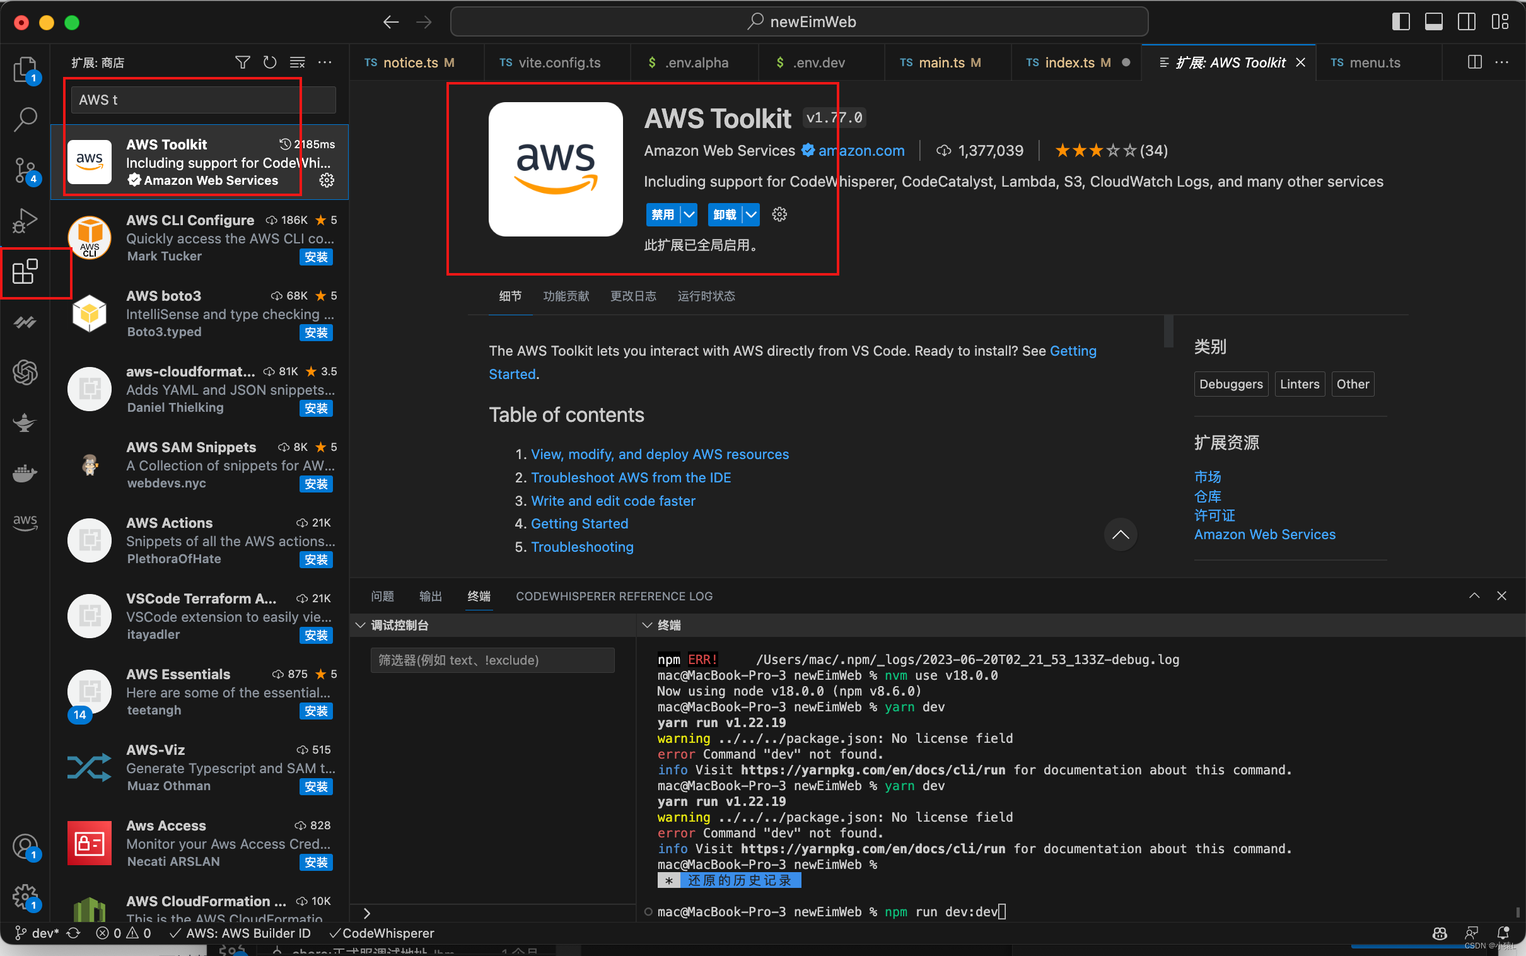Open the Docker view in the activity bar
This screenshot has height=956, width=1526.
[x=25, y=473]
